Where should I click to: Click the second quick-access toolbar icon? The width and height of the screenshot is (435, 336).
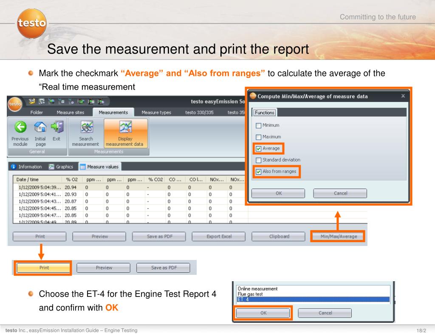coord(42,101)
